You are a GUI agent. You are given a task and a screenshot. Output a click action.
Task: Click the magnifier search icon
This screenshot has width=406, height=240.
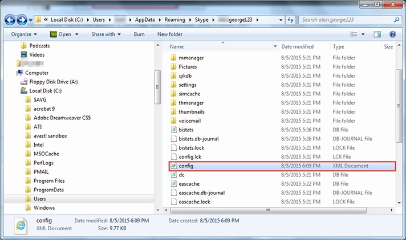point(397,20)
